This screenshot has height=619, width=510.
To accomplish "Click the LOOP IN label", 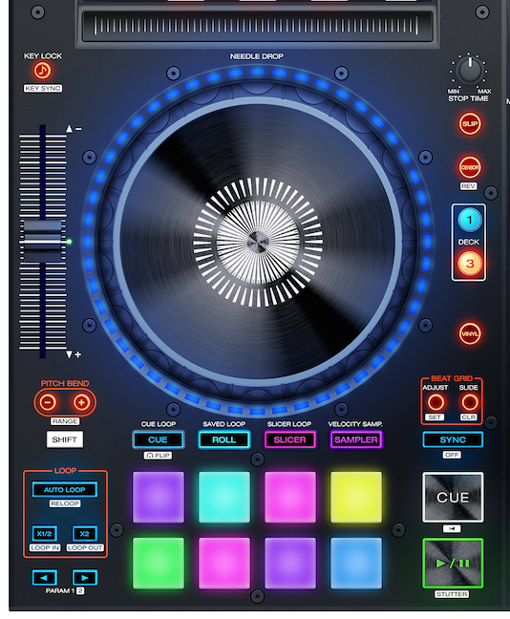I will tap(45, 548).
